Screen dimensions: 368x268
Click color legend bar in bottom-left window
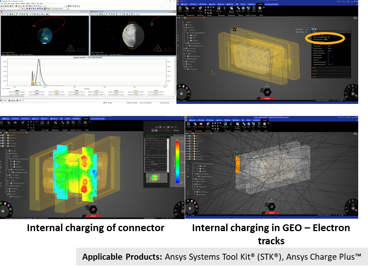pyautogui.click(x=178, y=161)
